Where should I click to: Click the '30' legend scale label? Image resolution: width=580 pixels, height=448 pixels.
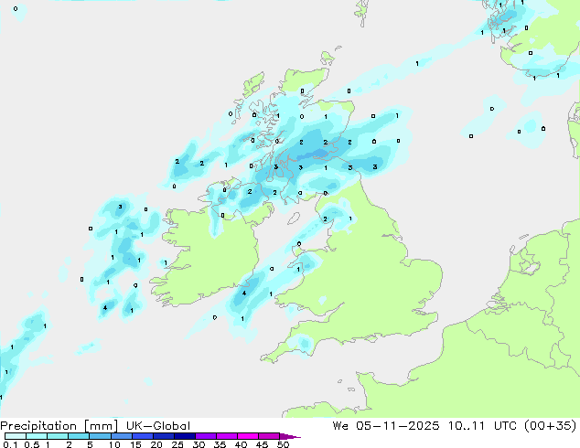(199, 444)
